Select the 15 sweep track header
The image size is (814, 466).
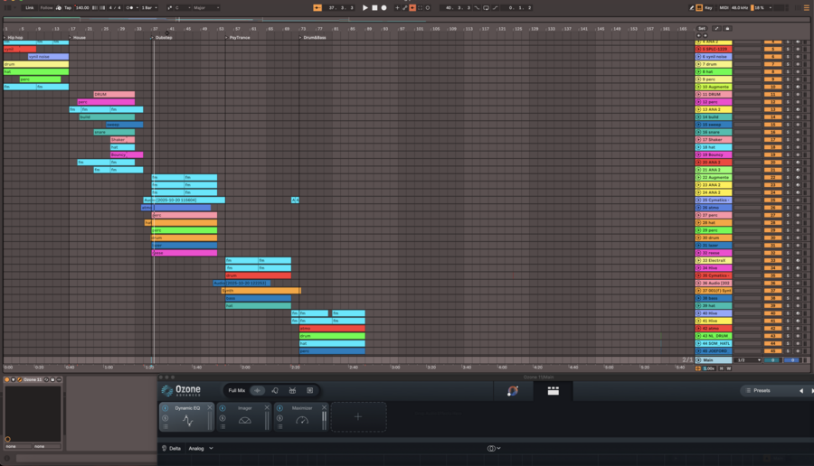point(715,125)
